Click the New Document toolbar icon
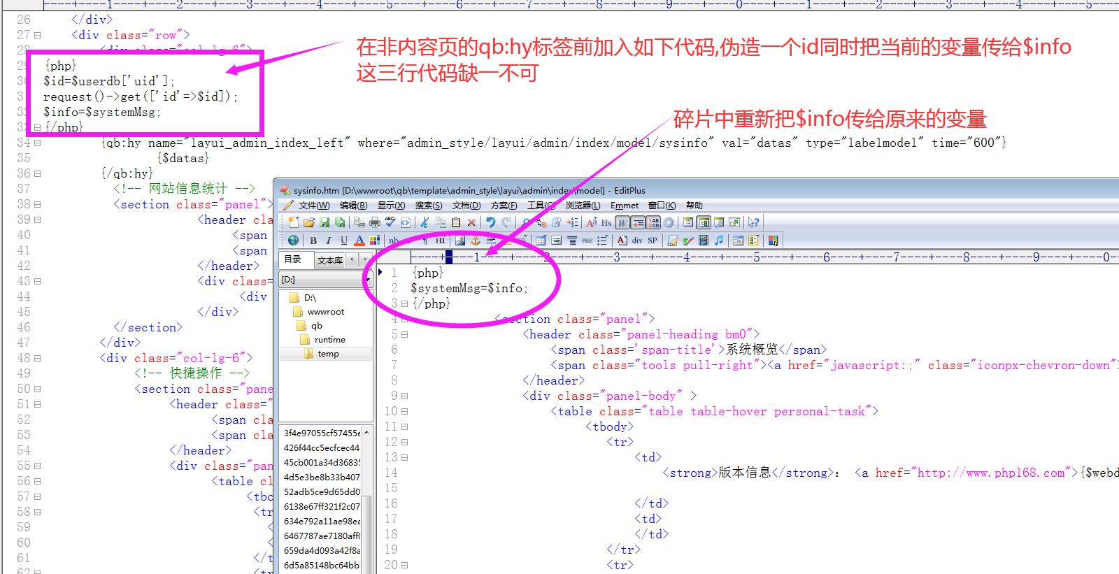 [x=293, y=222]
